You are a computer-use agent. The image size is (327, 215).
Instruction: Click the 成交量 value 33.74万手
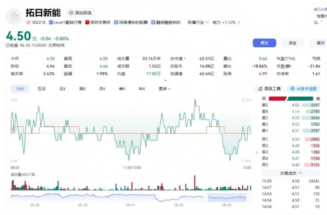152,59
